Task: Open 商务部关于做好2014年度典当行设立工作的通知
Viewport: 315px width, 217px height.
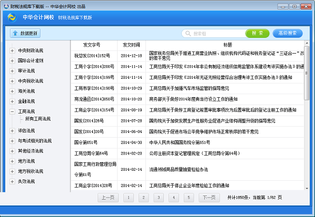Action: coord(193,99)
